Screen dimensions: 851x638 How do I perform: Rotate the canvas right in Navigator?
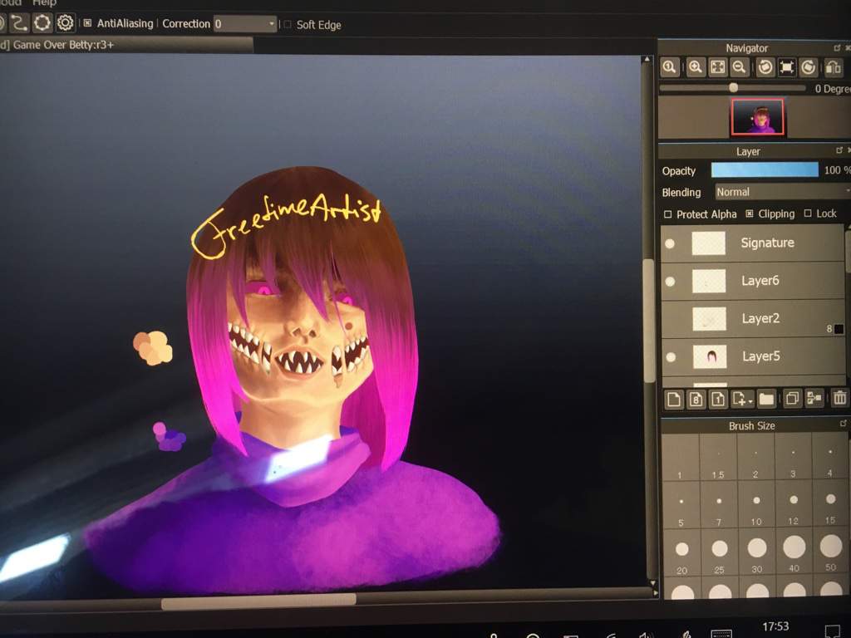pos(809,67)
